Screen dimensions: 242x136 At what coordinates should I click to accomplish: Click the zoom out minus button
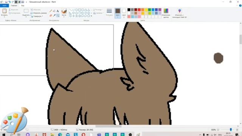coord(218,130)
